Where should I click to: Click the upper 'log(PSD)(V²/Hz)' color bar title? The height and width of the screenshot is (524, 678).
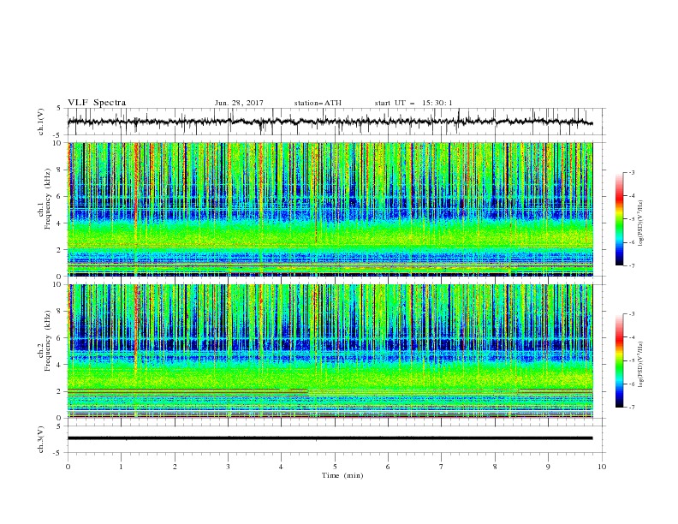click(x=641, y=223)
